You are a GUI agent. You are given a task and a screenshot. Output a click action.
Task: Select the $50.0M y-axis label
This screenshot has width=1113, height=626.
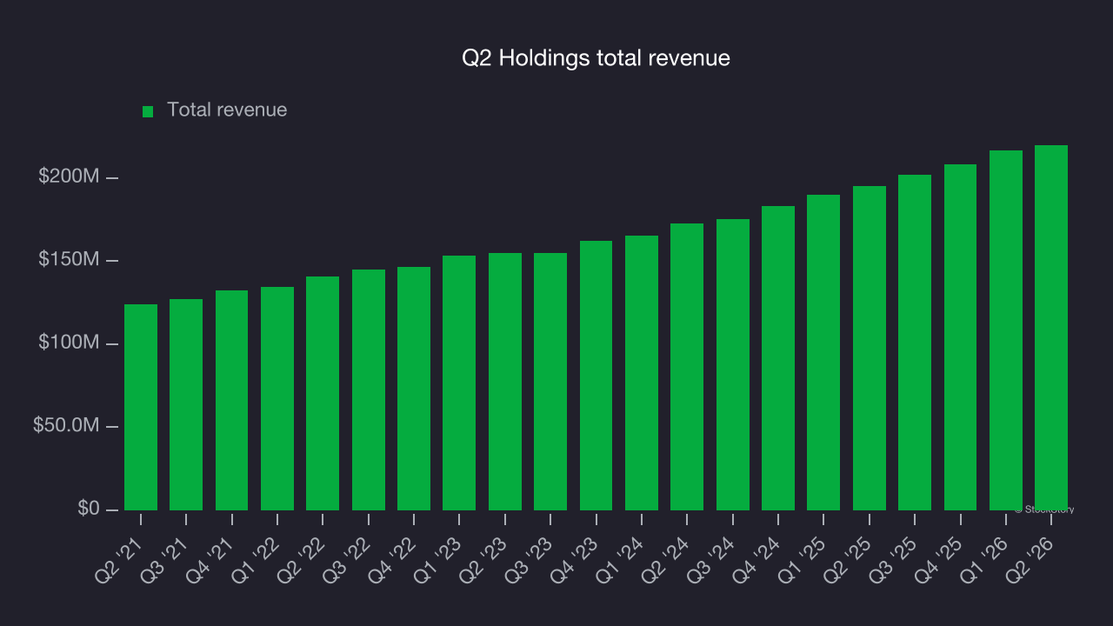click(67, 426)
